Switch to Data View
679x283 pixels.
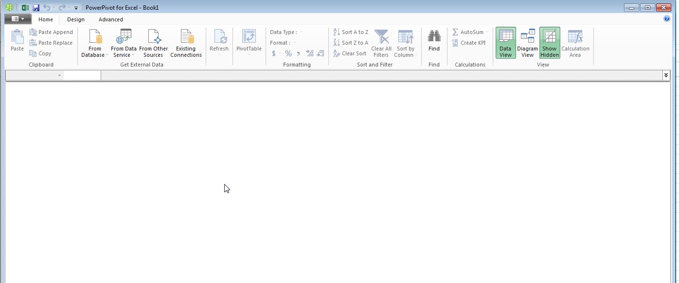coord(505,43)
